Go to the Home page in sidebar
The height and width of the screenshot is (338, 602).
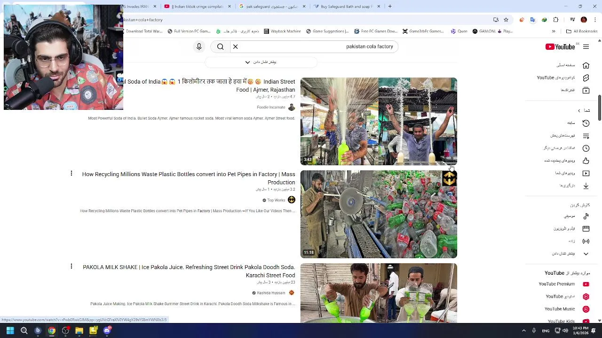tap(573, 65)
